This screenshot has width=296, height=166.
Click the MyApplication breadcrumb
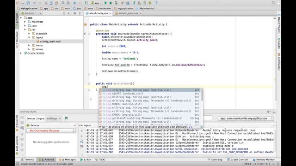pos(27,8)
